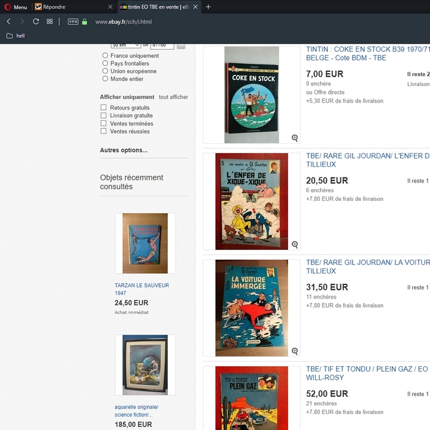Select Pays frontaliers radio button
Screen dimensions: 430x430
coord(105,63)
